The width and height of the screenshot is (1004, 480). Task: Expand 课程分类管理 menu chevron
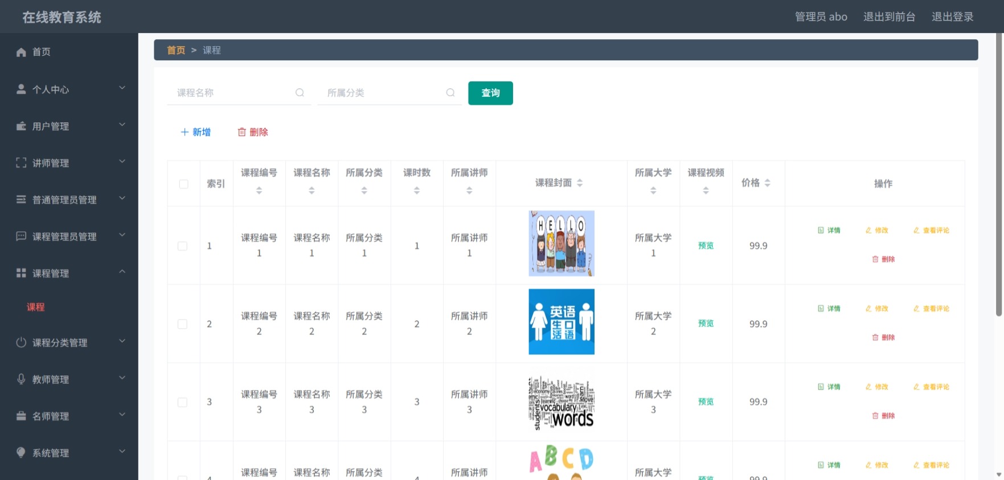[122, 341]
